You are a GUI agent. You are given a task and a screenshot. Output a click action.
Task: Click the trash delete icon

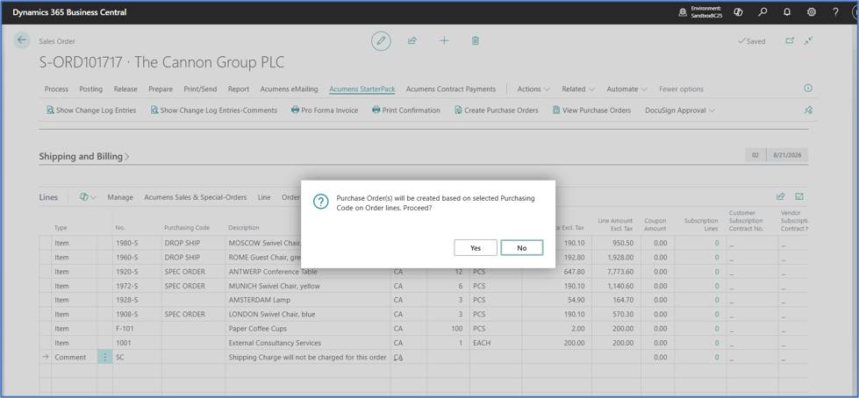(x=476, y=40)
